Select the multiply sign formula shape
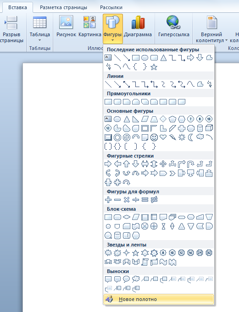The height and width of the screenshot is (312, 239). click(127, 200)
